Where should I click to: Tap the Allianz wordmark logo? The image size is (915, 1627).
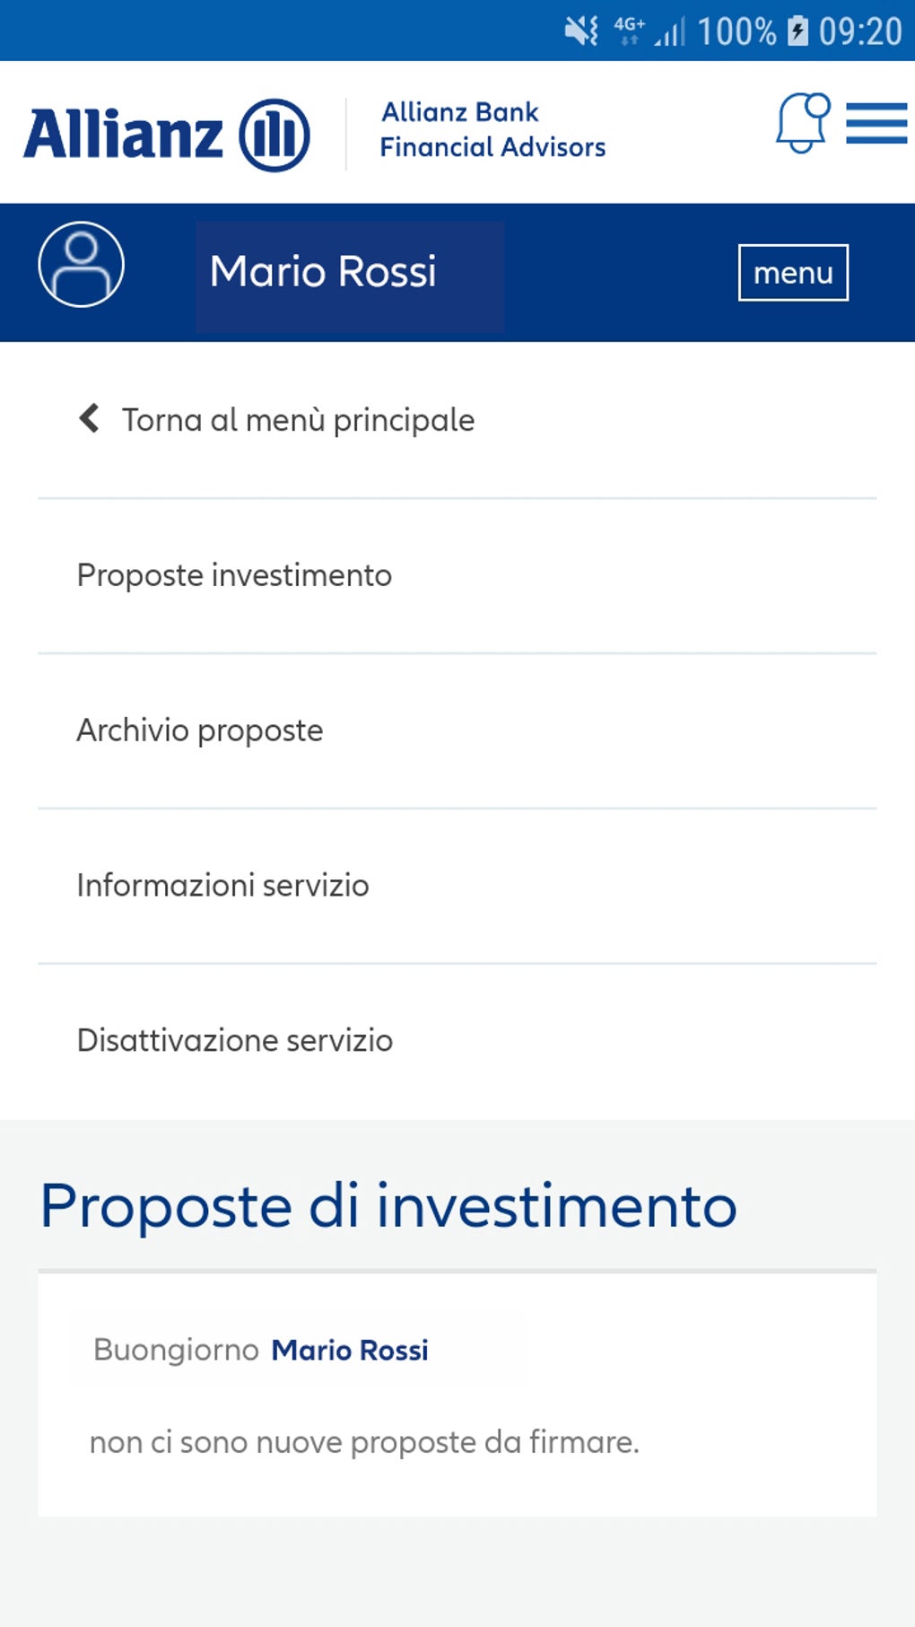click(123, 135)
